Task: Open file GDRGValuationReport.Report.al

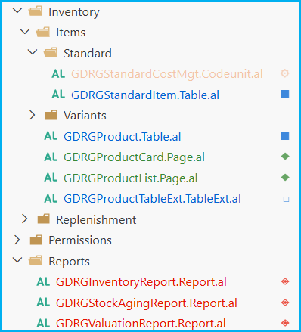Action: (141, 324)
